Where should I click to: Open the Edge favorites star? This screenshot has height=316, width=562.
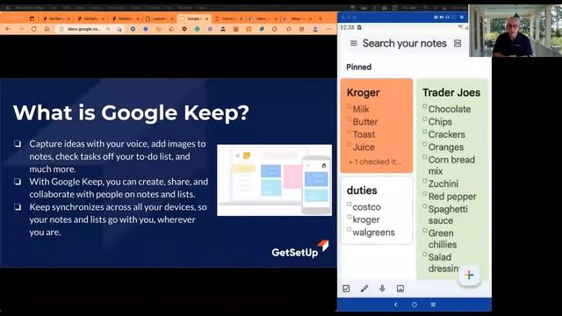[x=289, y=29]
